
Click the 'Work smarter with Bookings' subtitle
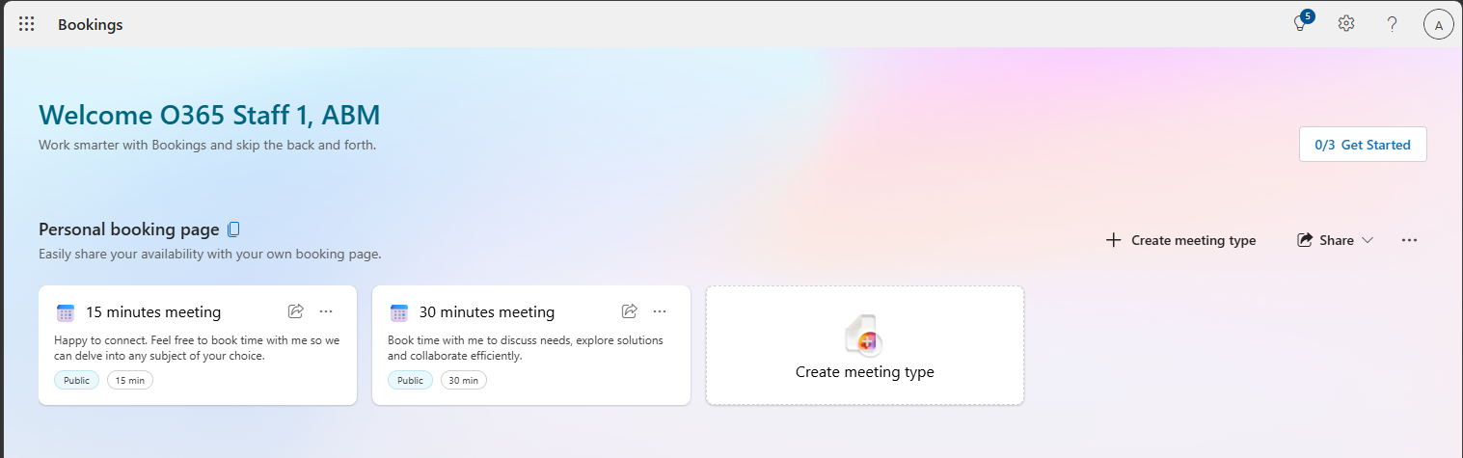coord(207,146)
